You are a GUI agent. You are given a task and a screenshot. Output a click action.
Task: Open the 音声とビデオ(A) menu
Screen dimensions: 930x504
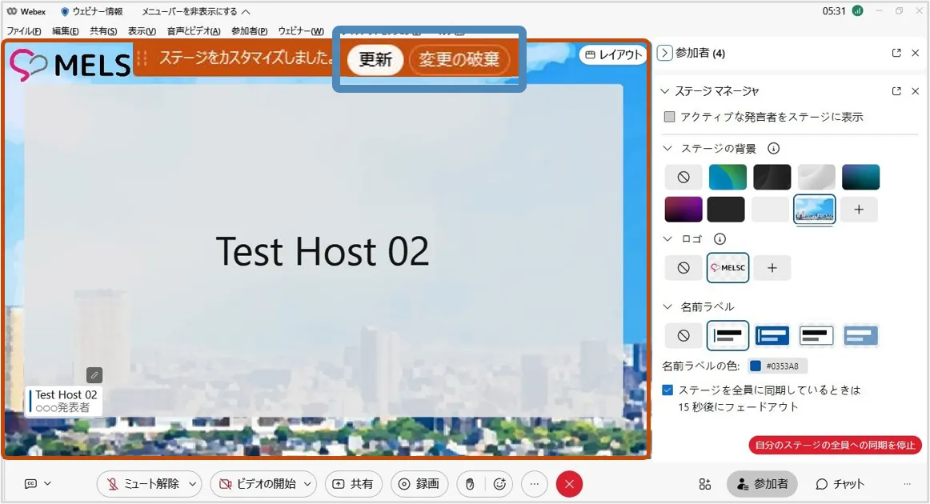(x=194, y=30)
